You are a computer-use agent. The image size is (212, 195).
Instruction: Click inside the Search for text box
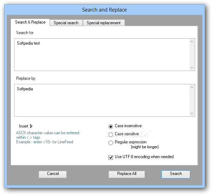coord(102,54)
